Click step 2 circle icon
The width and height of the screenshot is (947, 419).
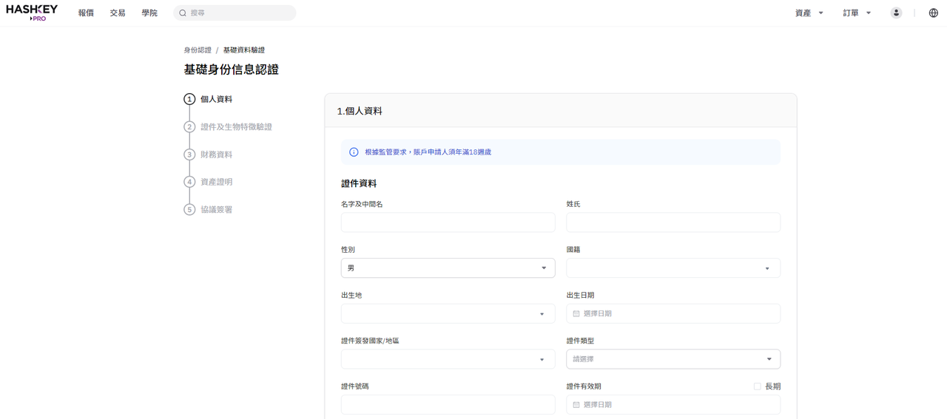[189, 127]
